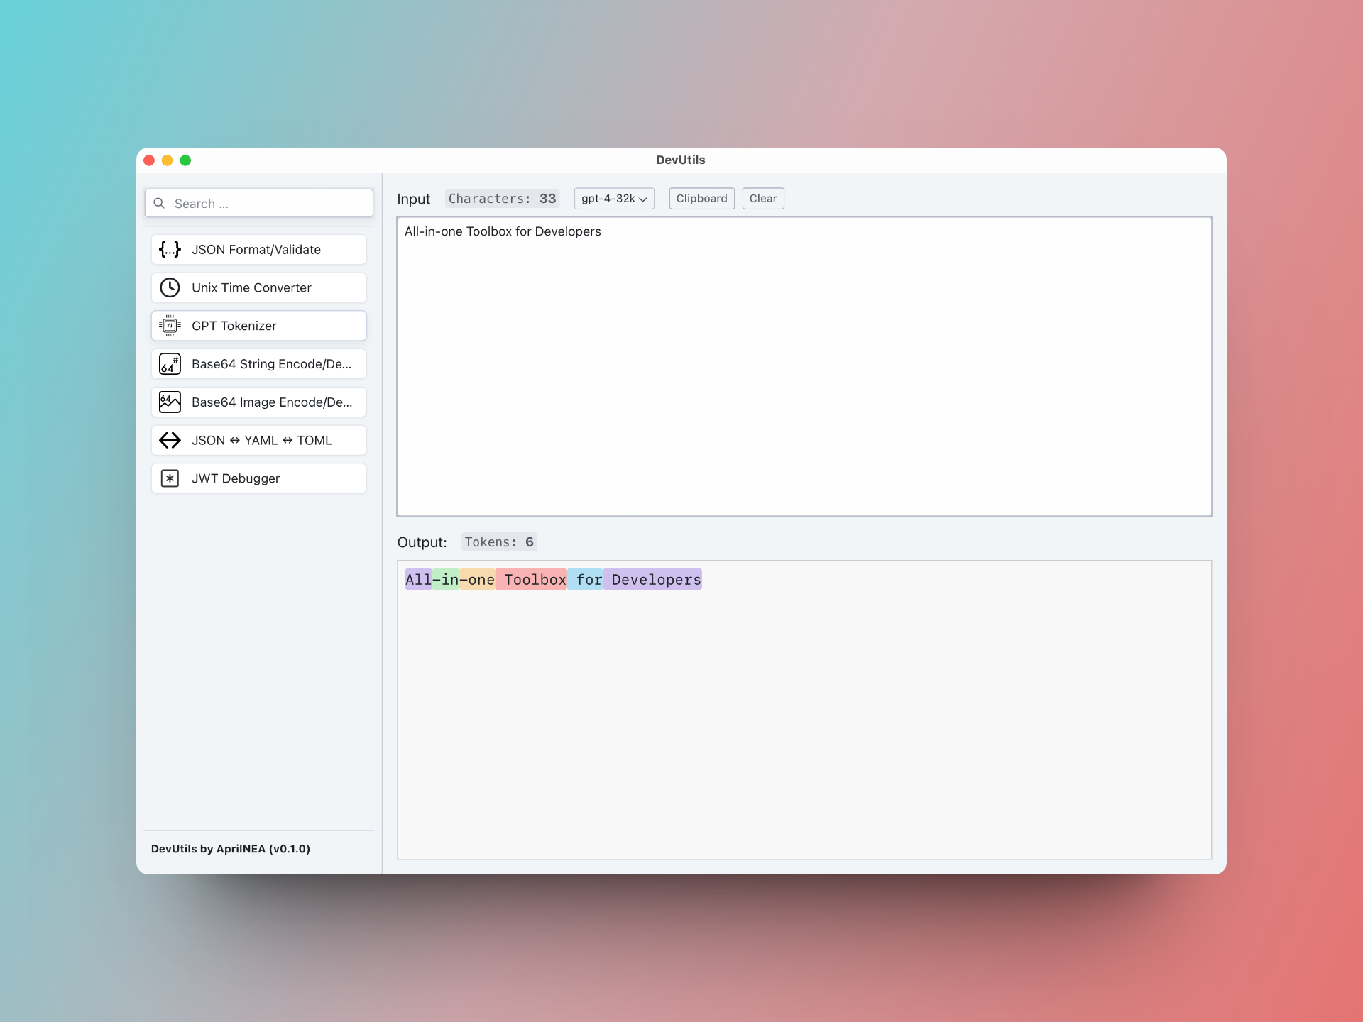Screen dimensions: 1363x1022
Task: Open the JWT Debugger tool
Action: [x=258, y=478]
